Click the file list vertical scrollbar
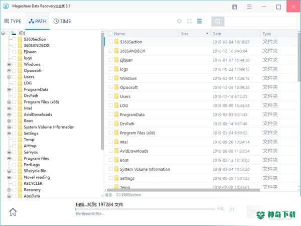The height and width of the screenshot is (226, 301). click(x=299, y=57)
